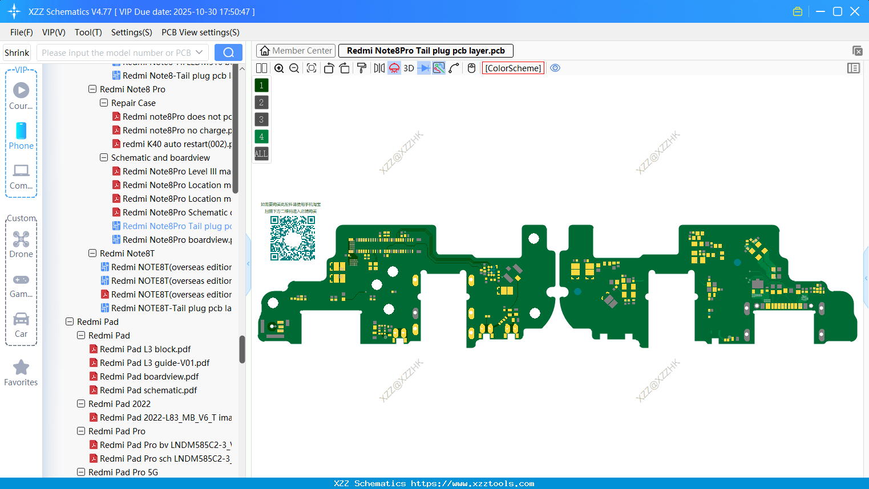
Task: Select the Game console category
Action: pyautogui.click(x=21, y=285)
